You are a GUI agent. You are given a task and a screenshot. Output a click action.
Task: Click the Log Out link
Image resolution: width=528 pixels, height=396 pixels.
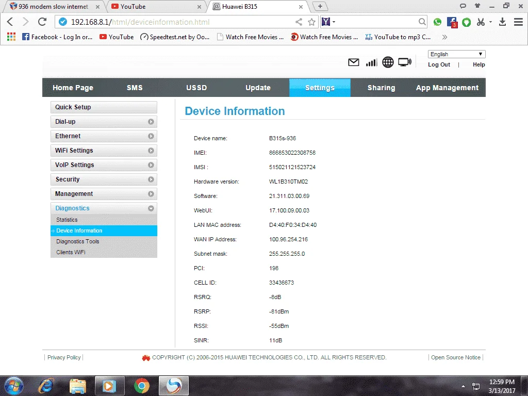439,64
